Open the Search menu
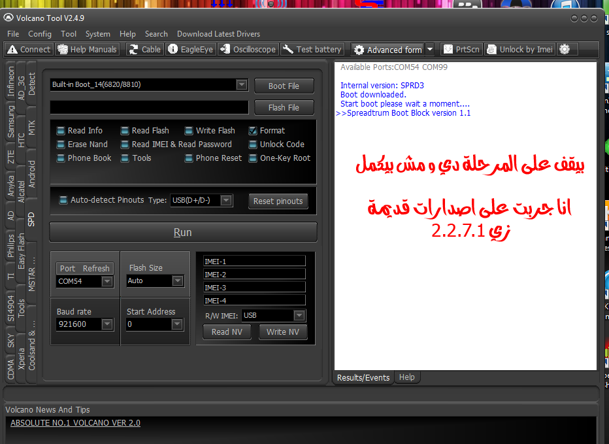 157,34
